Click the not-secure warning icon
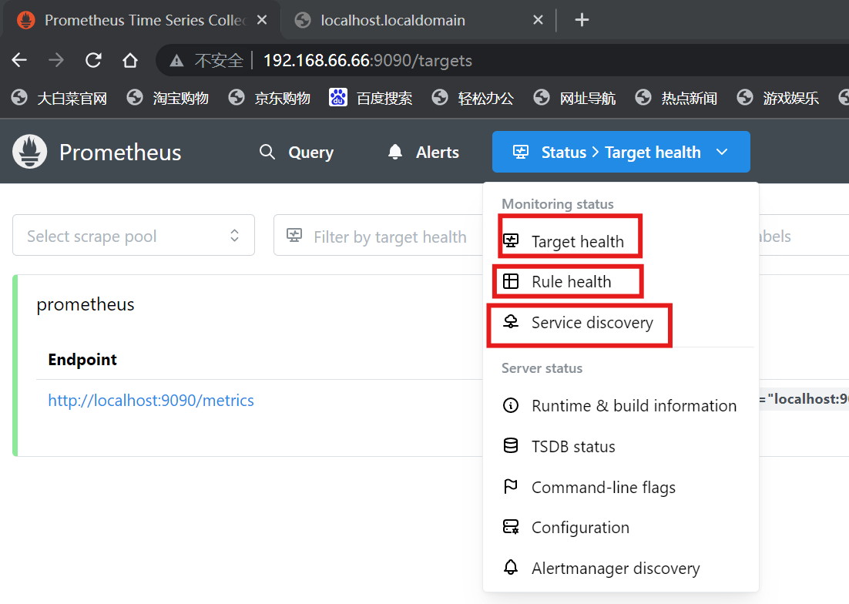This screenshot has width=849, height=604. tap(176, 61)
